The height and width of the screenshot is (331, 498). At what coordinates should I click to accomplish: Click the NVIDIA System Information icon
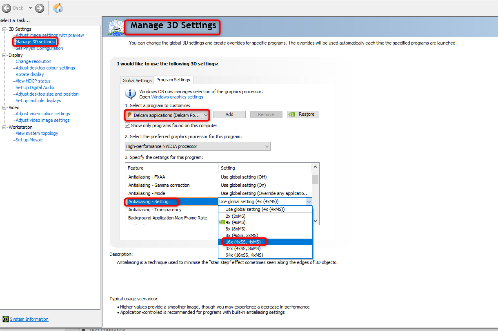(x=6, y=319)
